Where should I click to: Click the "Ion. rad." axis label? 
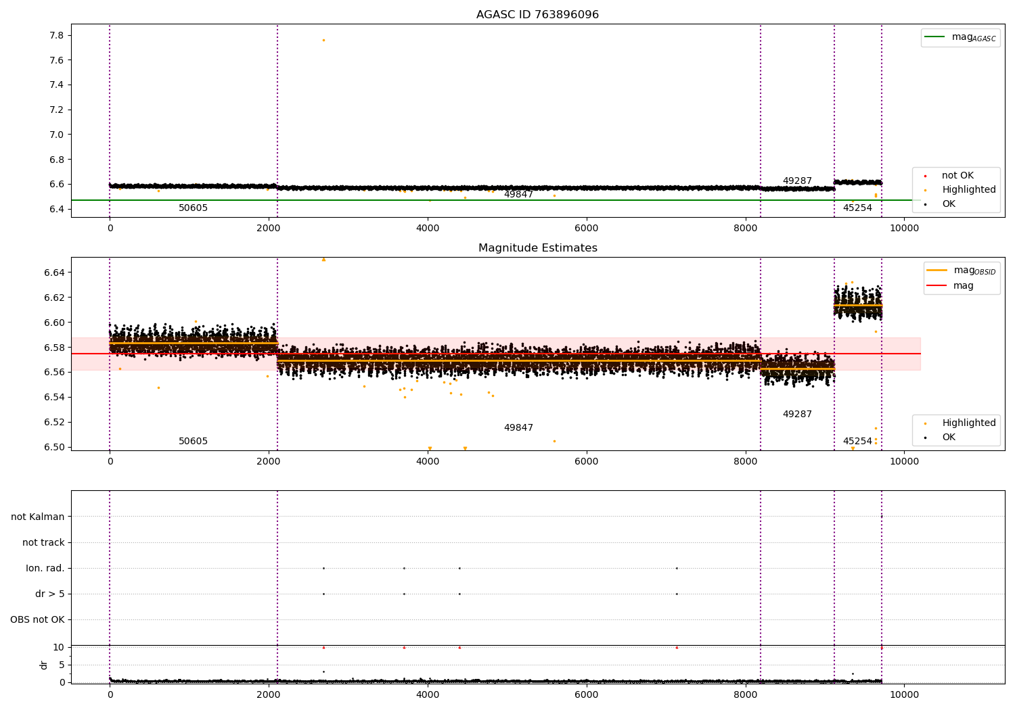[x=45, y=568]
